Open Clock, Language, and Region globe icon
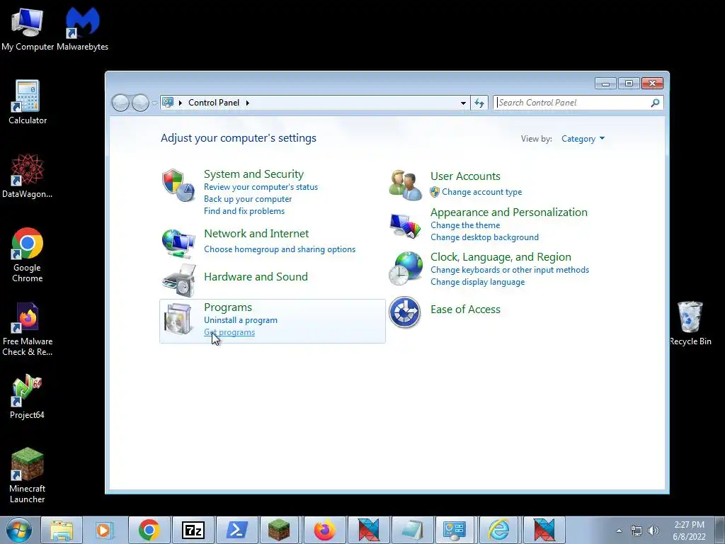Viewport: 725px width, 544px height. [x=406, y=268]
